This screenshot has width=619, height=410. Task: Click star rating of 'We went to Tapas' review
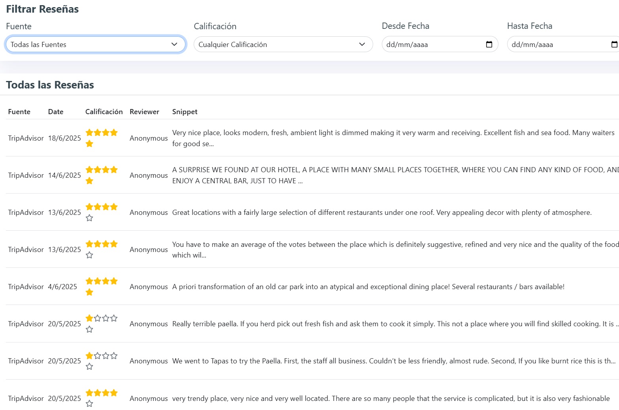pyautogui.click(x=102, y=361)
